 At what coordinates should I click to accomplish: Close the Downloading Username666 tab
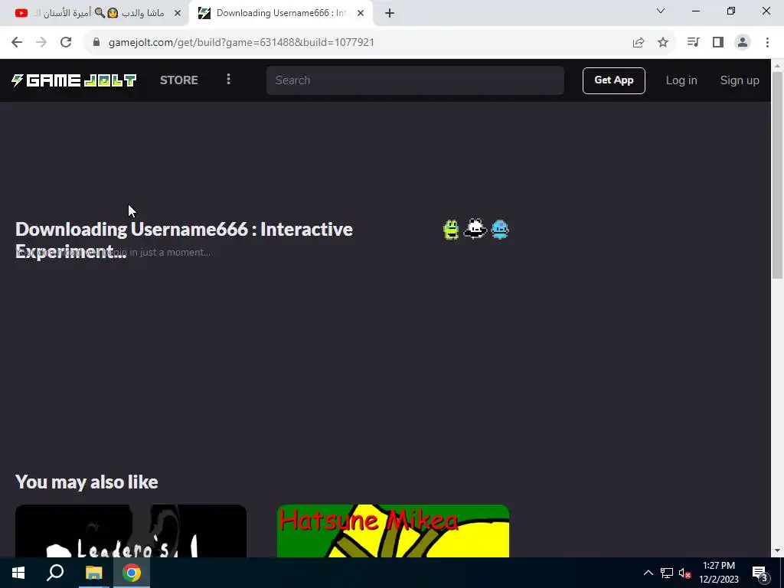coord(361,13)
